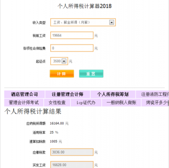Click the 个人所得税计算结果 heading

pos(33,112)
